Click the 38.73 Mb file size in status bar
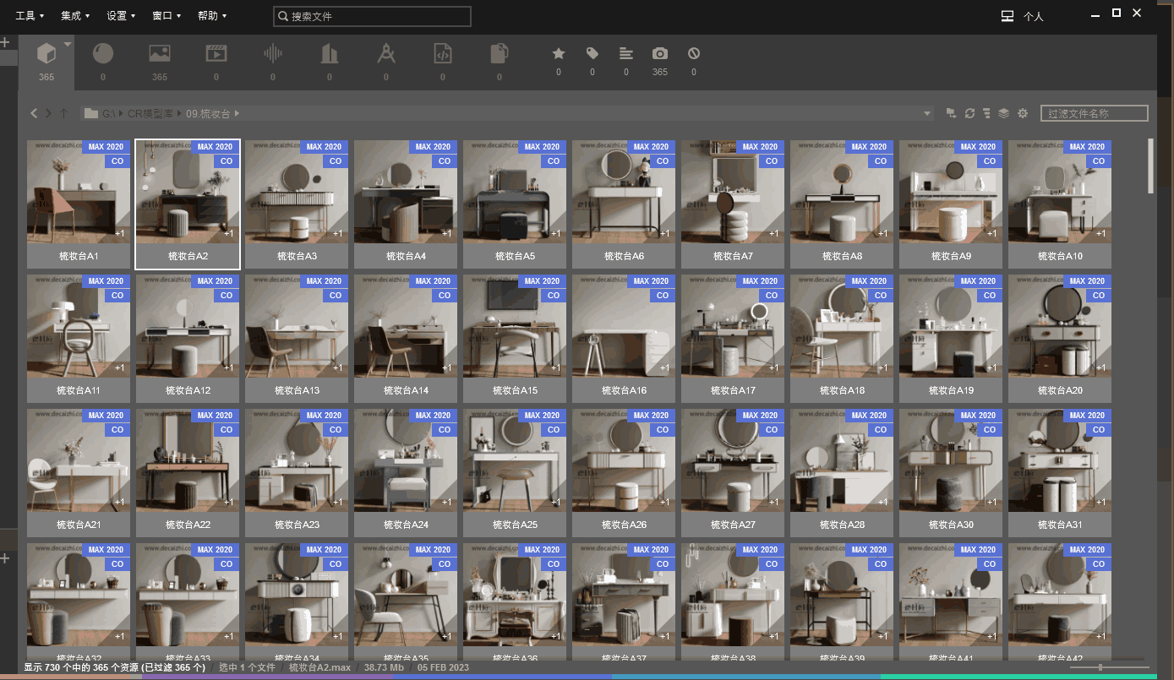 (x=385, y=667)
